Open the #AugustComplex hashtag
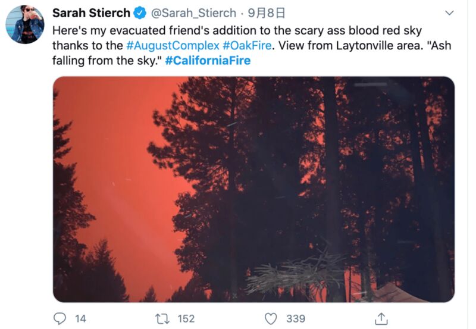 [173, 46]
